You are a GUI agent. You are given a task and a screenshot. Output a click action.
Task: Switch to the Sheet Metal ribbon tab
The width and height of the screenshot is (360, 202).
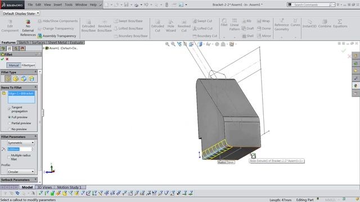click(x=57, y=43)
